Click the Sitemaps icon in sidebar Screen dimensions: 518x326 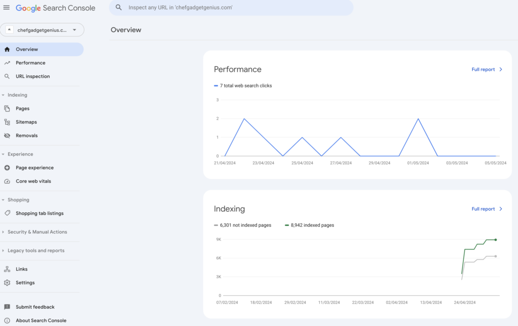[7, 122]
